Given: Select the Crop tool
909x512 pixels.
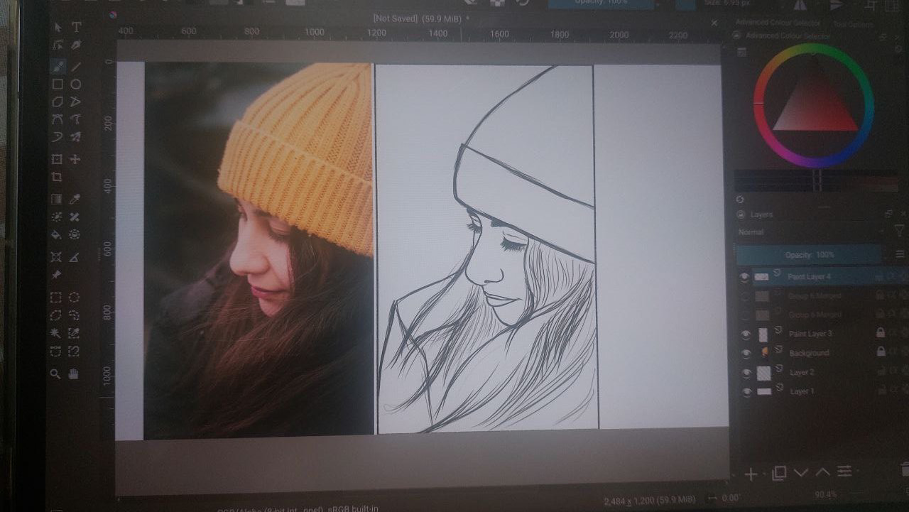Looking at the screenshot, I should coord(58,177).
